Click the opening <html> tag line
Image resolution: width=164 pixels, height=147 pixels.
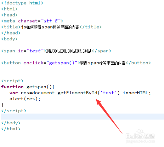(9, 9)
